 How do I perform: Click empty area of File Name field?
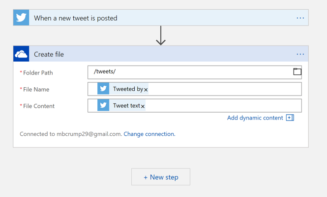tap(221, 89)
